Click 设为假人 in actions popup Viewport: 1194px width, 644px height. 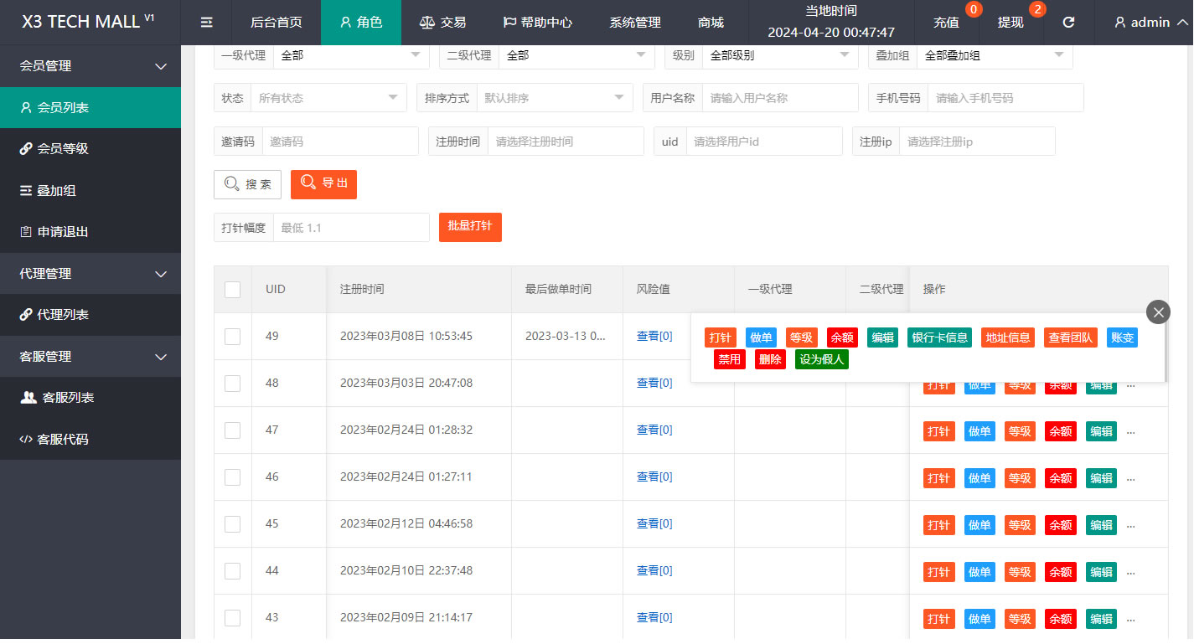(x=822, y=359)
